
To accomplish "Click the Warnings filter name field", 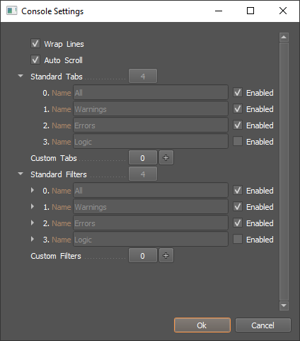I will click(151, 206).
